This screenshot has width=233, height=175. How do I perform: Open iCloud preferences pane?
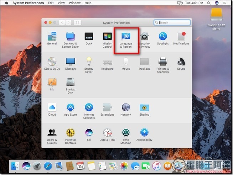[52, 110]
